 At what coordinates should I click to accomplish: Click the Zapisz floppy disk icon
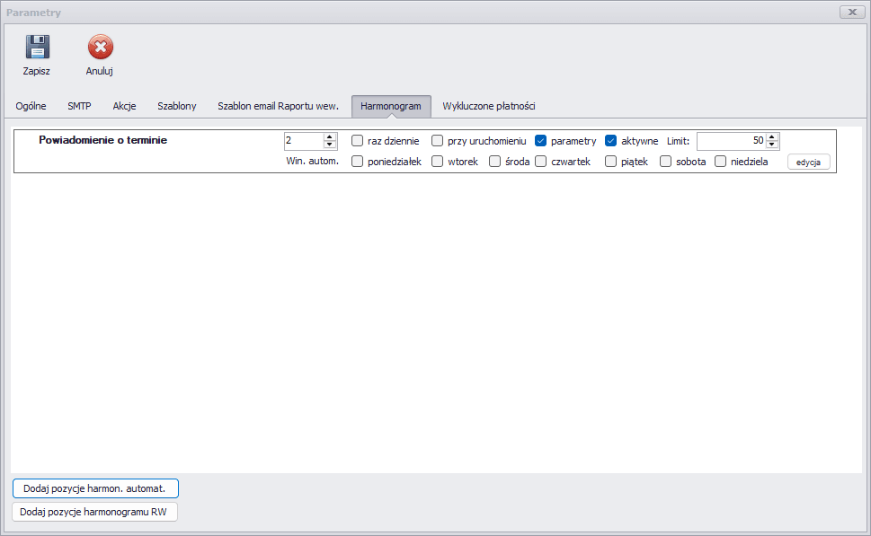point(37,48)
